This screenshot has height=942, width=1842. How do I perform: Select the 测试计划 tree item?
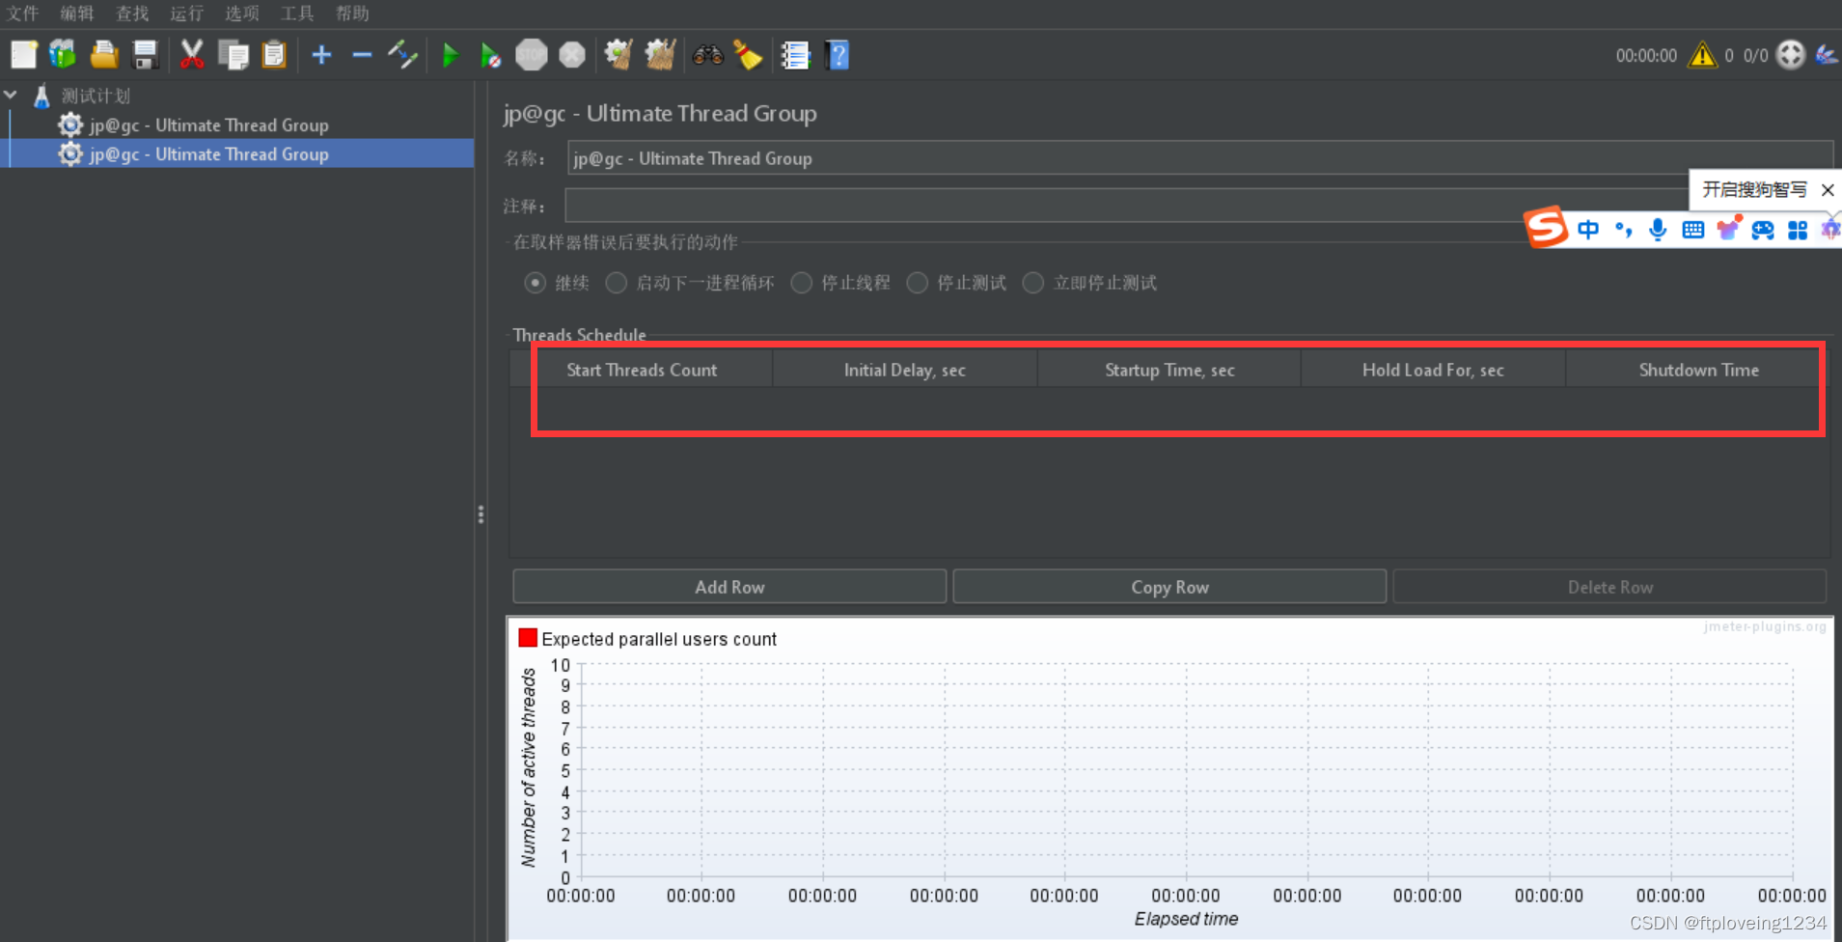pyautogui.click(x=96, y=96)
